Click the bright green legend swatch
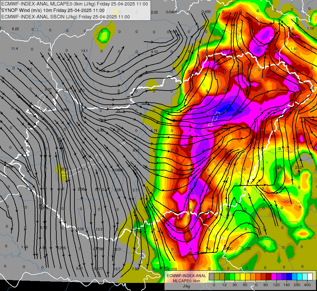The width and height of the screenshot is (317, 291). (232, 276)
